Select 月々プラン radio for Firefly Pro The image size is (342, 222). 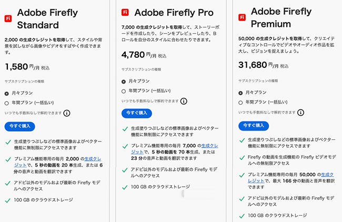124,82
